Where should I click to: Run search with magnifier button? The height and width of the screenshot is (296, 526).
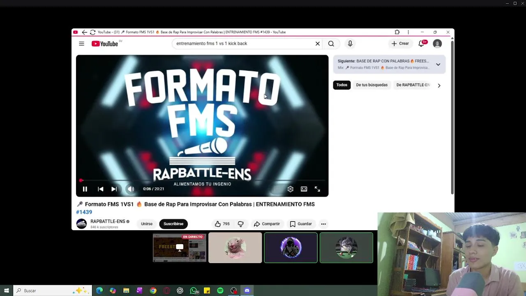331,44
